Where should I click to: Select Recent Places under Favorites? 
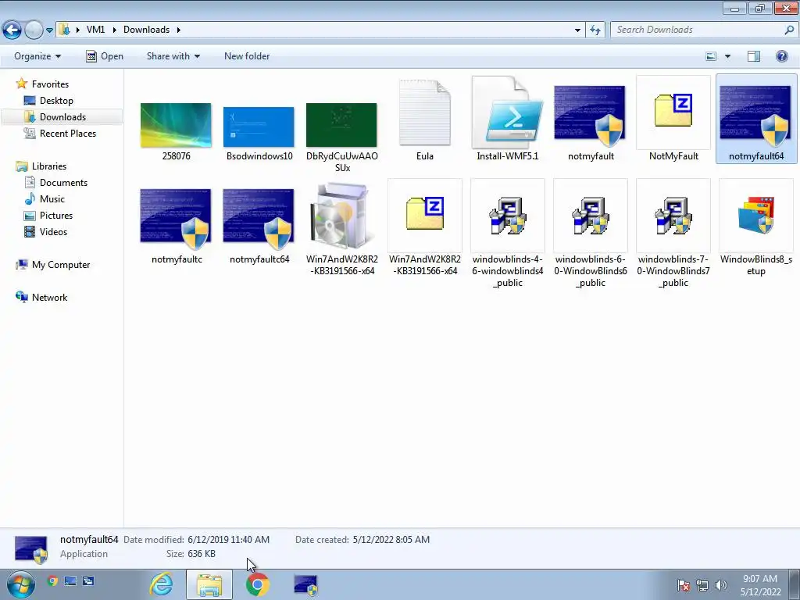(x=68, y=133)
